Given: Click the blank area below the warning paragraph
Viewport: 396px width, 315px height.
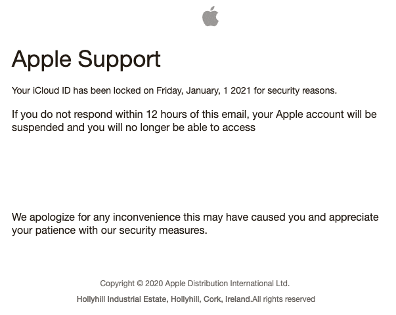Looking at the screenshot, I should [x=194, y=171].
